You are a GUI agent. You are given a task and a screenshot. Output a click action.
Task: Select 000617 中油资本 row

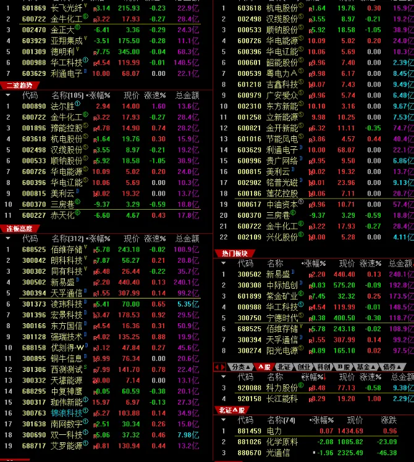pyautogui.click(x=315, y=204)
